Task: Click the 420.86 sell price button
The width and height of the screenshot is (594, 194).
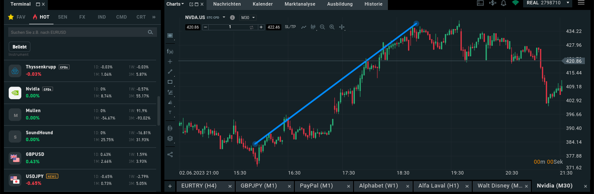Action: [x=192, y=27]
